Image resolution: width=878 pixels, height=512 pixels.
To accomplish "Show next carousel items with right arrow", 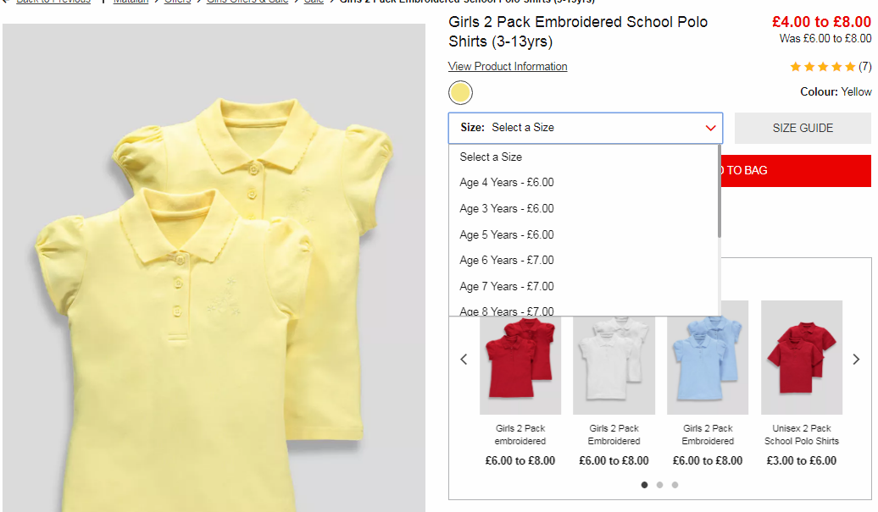I will [856, 360].
